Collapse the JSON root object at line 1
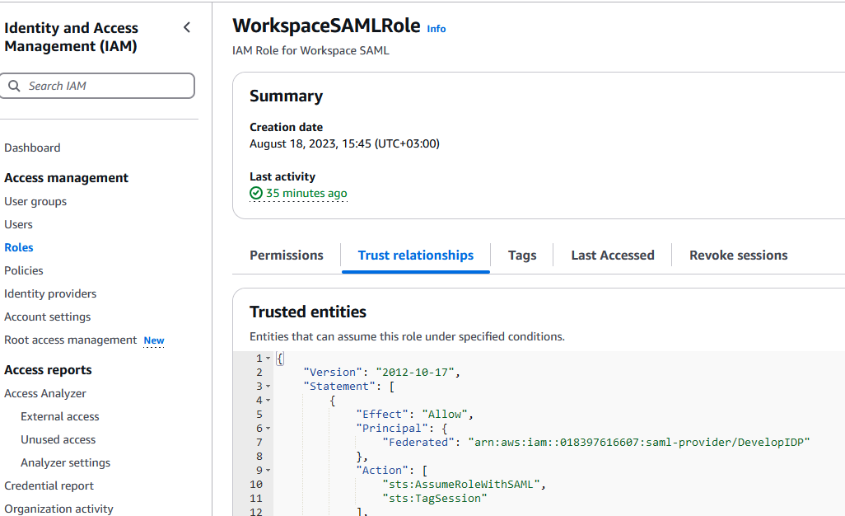845x516 pixels. pyautogui.click(x=268, y=359)
